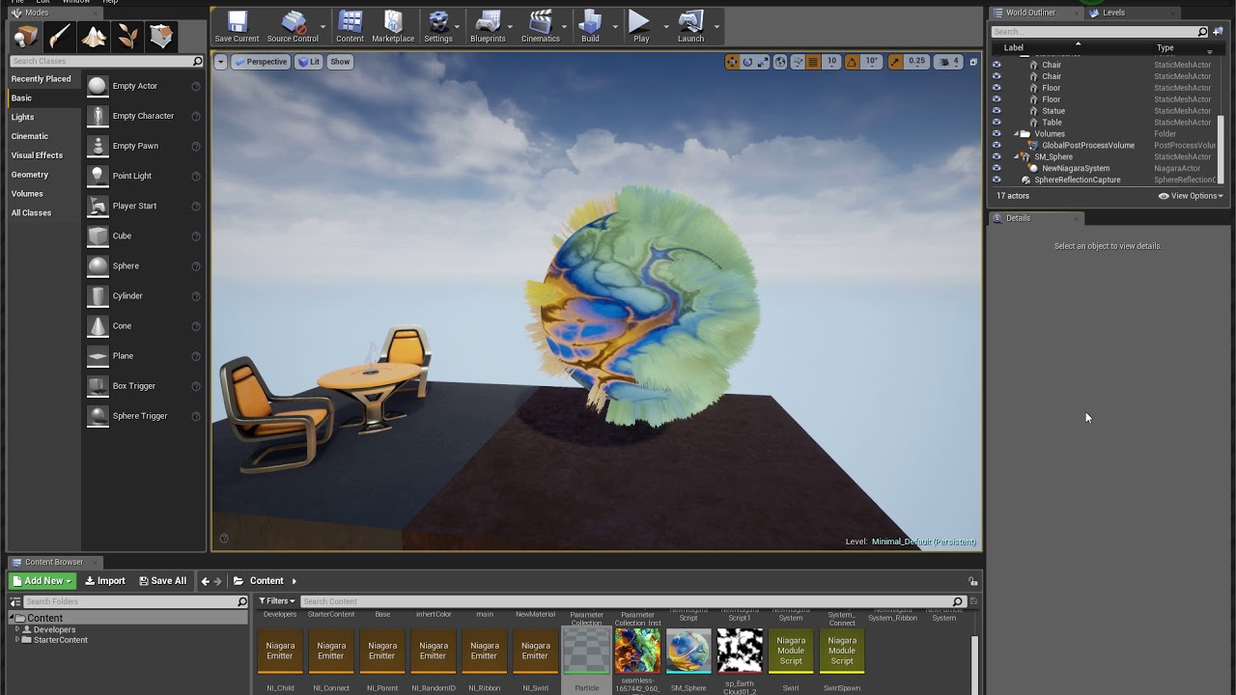Open the Geometry placement category
The image size is (1236, 695).
pyautogui.click(x=29, y=175)
